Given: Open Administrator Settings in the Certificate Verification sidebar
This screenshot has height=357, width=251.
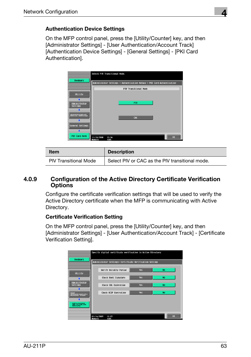Looking at the screenshot, I should (79, 284).
